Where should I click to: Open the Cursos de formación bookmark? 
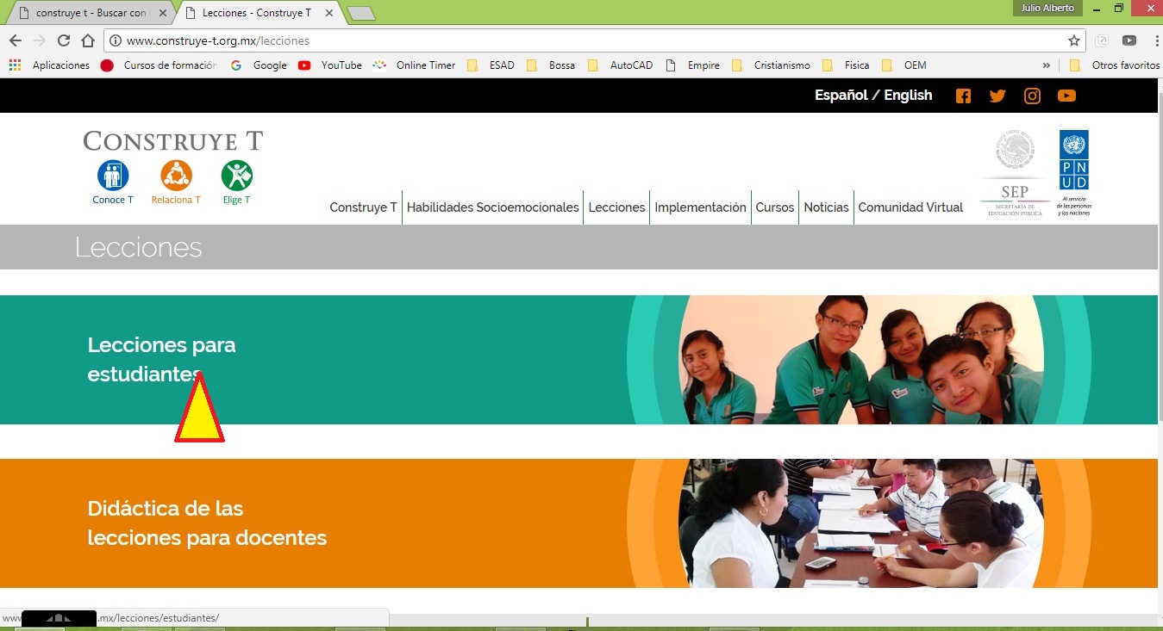(x=168, y=65)
